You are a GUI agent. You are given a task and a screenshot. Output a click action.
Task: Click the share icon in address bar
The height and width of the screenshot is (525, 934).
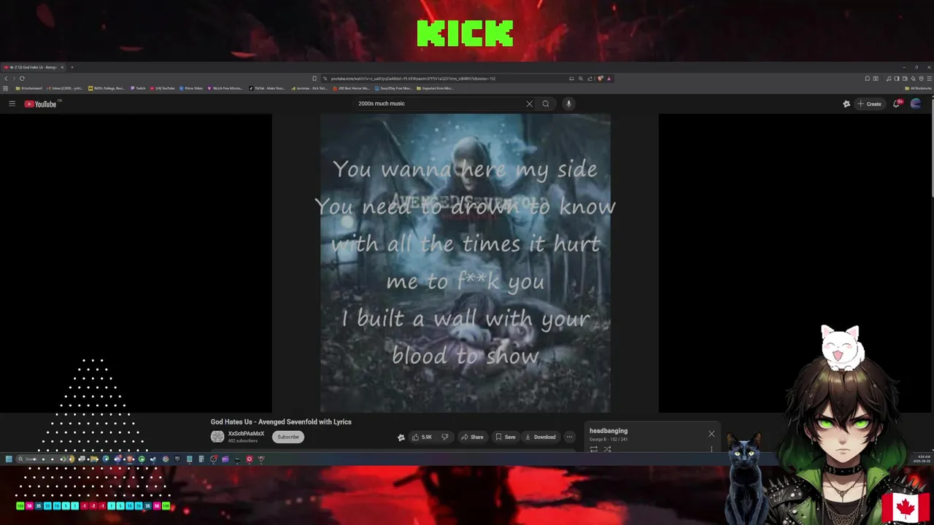click(x=590, y=78)
